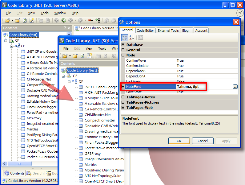Click the Property Pages icon in the Options toolbar

(x=141, y=38)
